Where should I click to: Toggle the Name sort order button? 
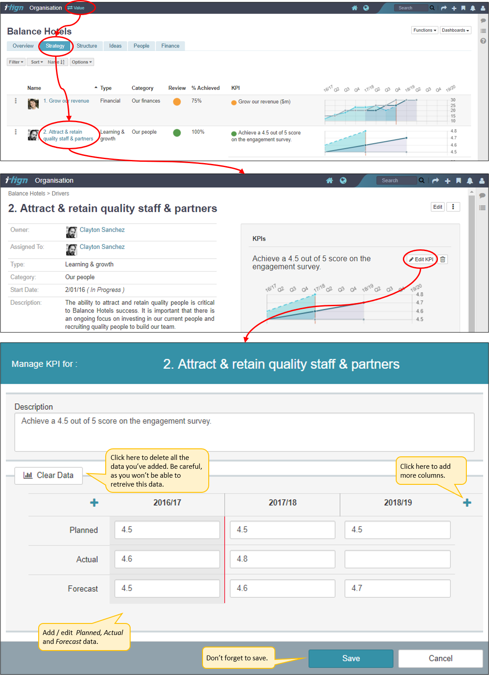tap(56, 62)
